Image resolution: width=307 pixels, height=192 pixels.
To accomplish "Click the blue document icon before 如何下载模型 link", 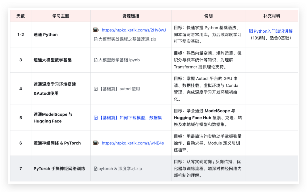I will click(x=96, y=118).
